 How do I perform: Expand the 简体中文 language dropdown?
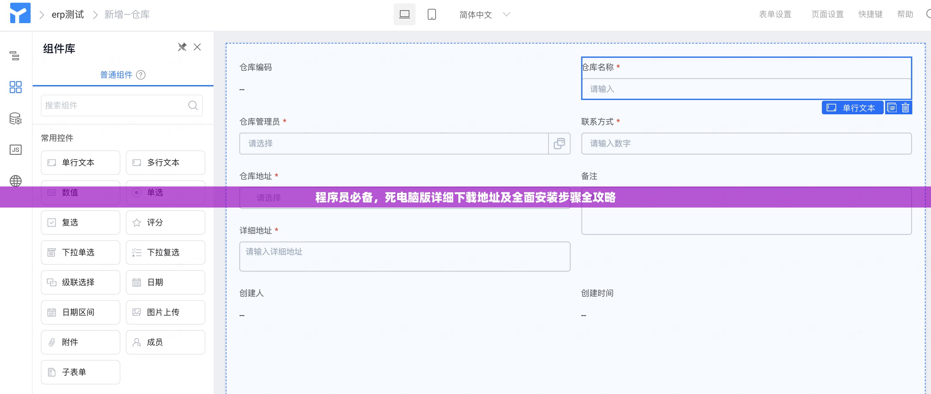(x=485, y=15)
